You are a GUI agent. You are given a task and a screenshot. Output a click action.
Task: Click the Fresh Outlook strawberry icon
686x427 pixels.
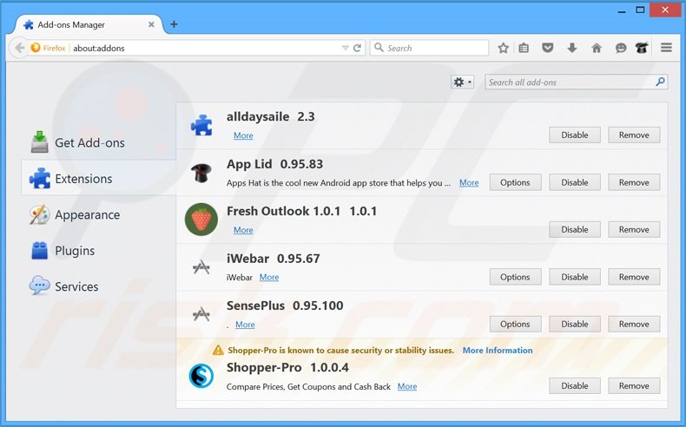[x=201, y=220]
